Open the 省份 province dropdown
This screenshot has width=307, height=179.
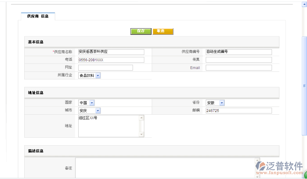(222, 103)
